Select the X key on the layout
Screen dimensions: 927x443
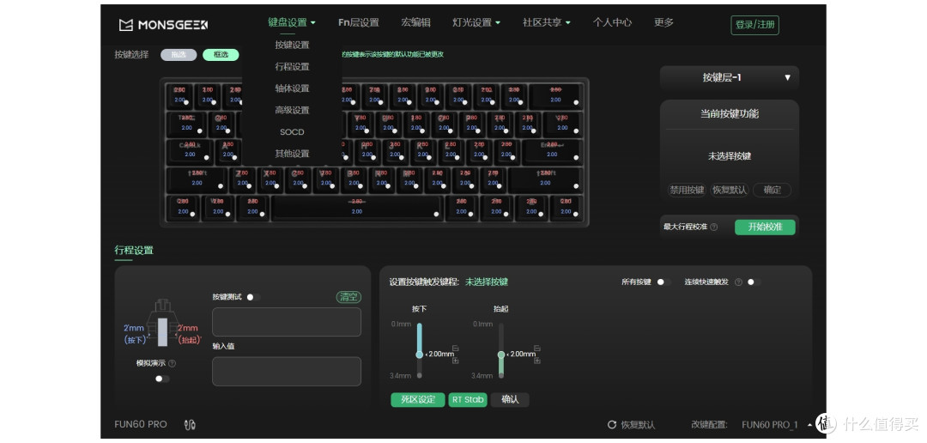tap(270, 179)
